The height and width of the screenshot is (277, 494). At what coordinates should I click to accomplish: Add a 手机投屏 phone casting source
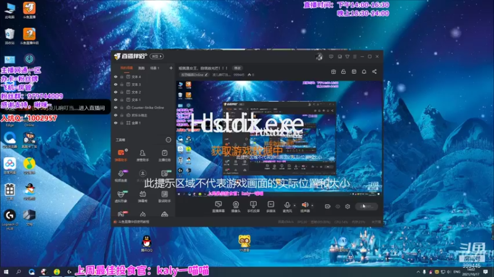253,207
